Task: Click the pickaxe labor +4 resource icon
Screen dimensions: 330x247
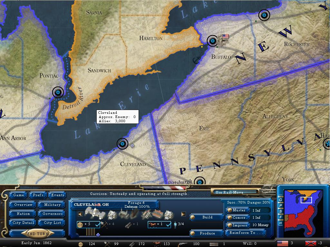Action: click(104, 224)
